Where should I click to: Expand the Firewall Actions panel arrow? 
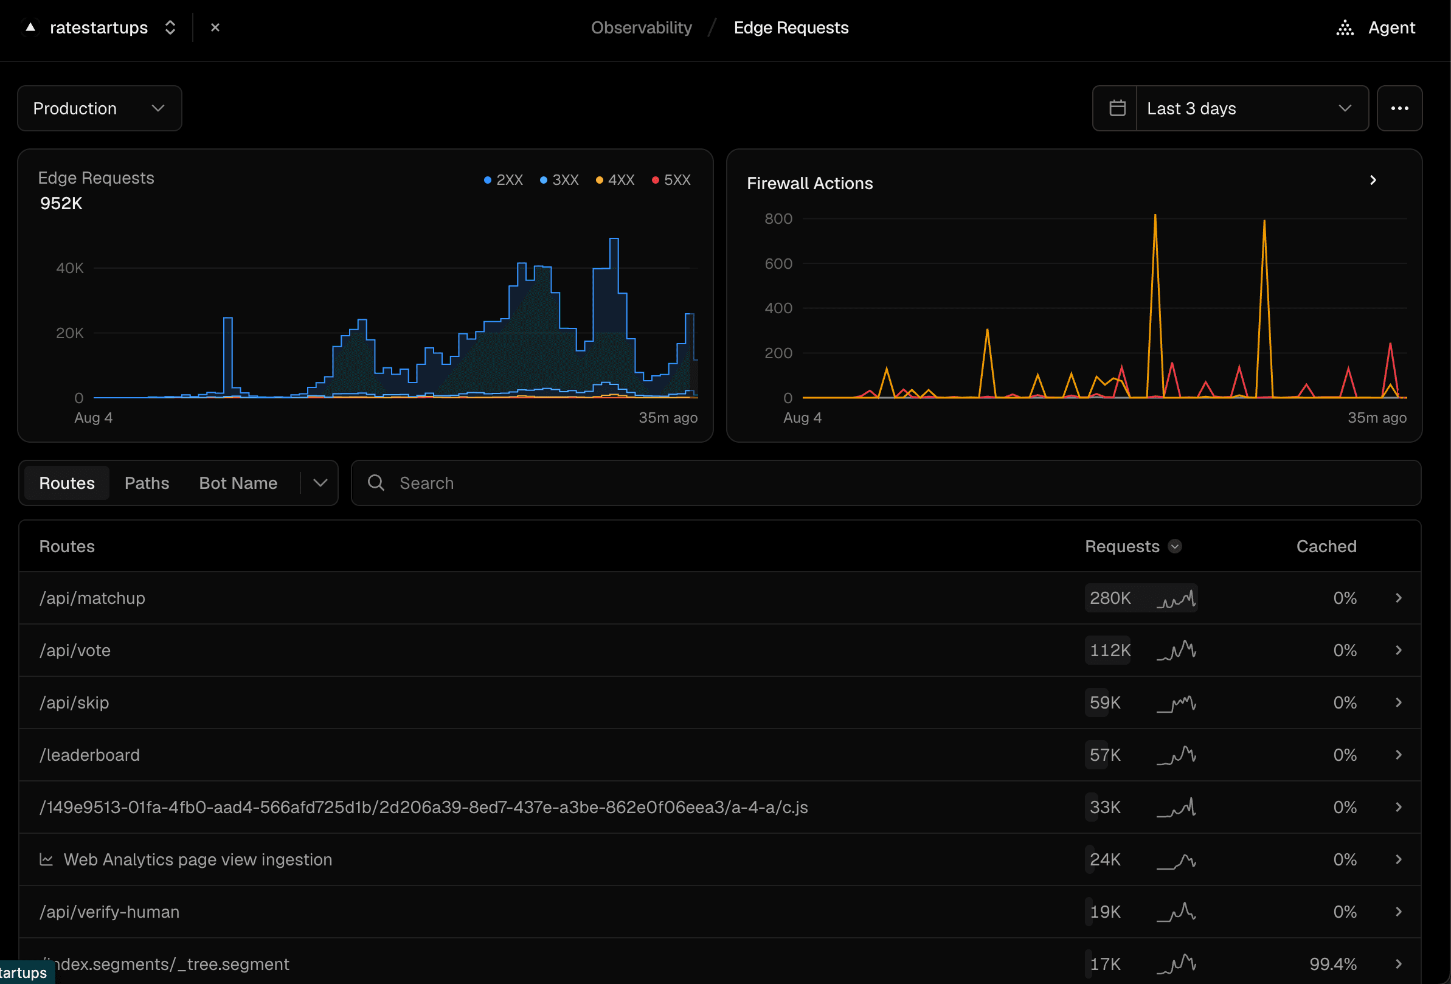click(x=1373, y=181)
